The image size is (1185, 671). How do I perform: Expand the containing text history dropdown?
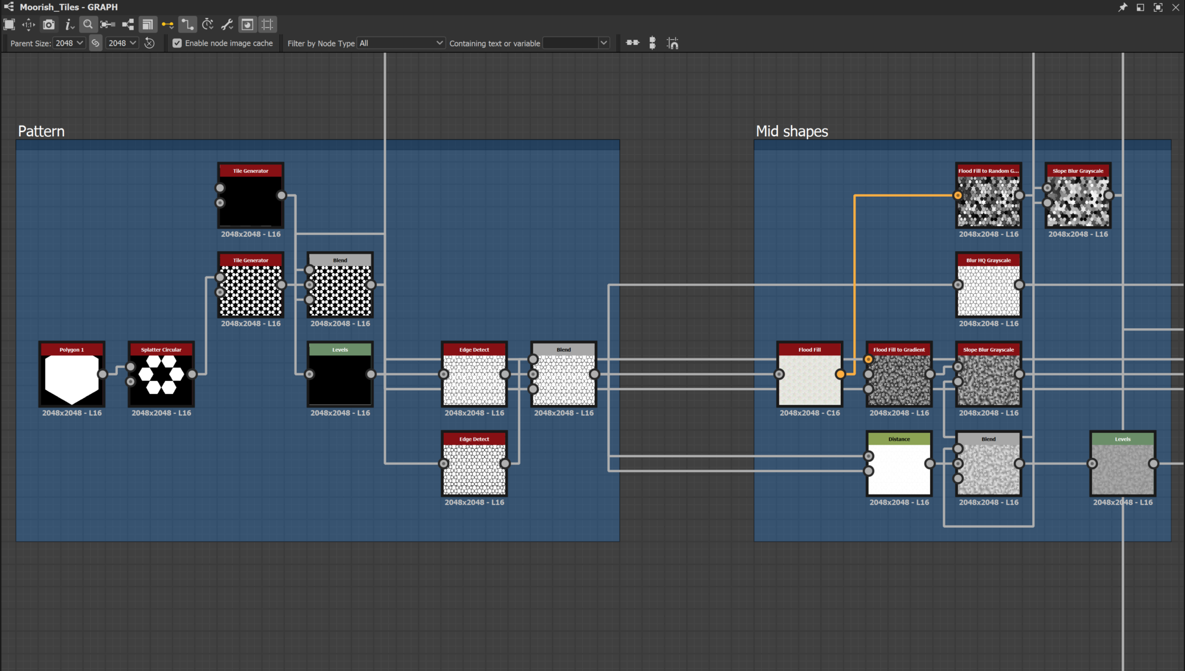tap(604, 43)
